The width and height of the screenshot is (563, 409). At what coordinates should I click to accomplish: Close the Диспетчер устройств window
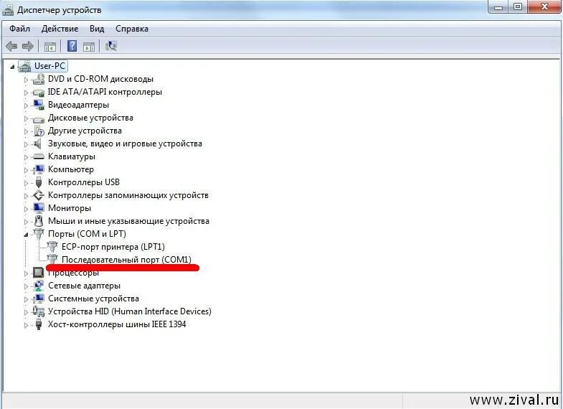click(544, 7)
